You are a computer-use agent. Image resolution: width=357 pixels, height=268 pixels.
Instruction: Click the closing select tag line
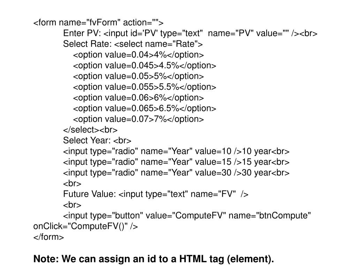pos(90,130)
